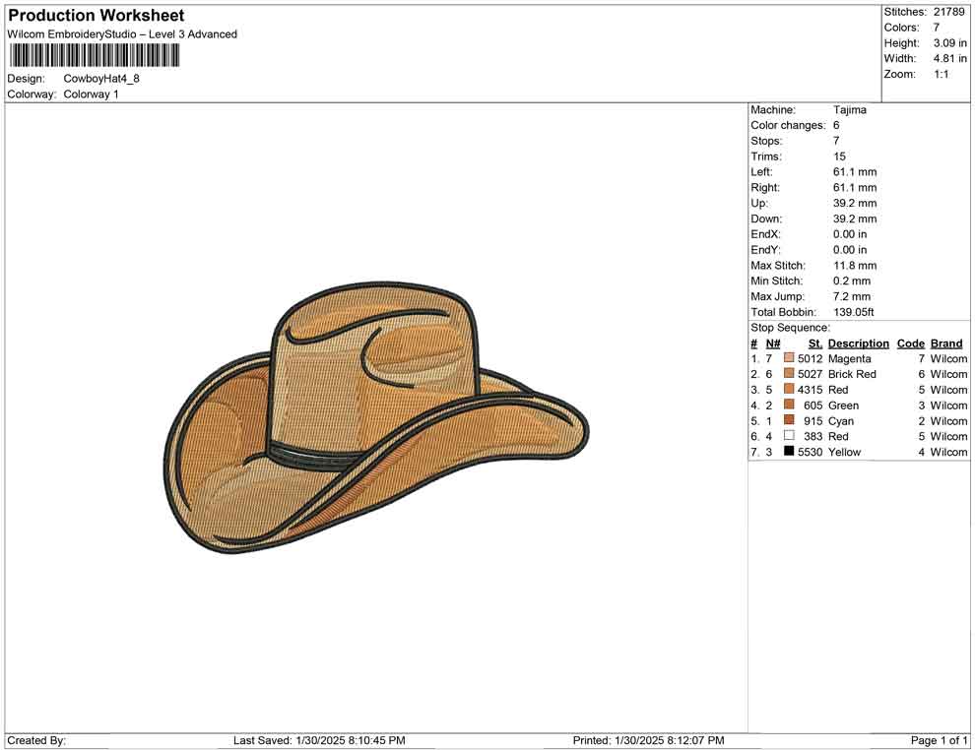Click the 'Green' description in row 4

click(x=843, y=406)
